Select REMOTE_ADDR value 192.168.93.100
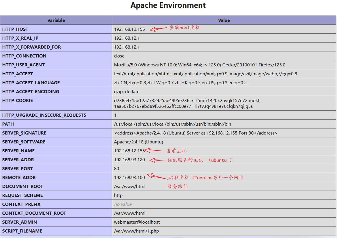This screenshot has height=238, width=337. tap(130, 177)
